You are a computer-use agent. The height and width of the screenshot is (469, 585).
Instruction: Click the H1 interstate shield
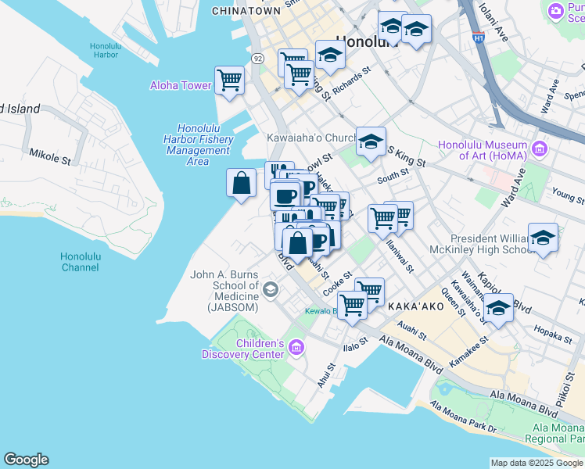click(479, 37)
